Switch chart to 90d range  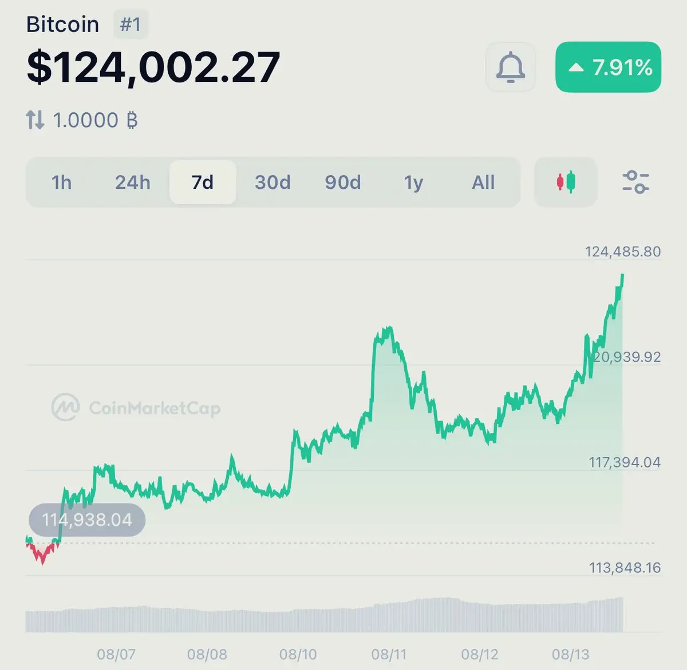[x=343, y=183]
